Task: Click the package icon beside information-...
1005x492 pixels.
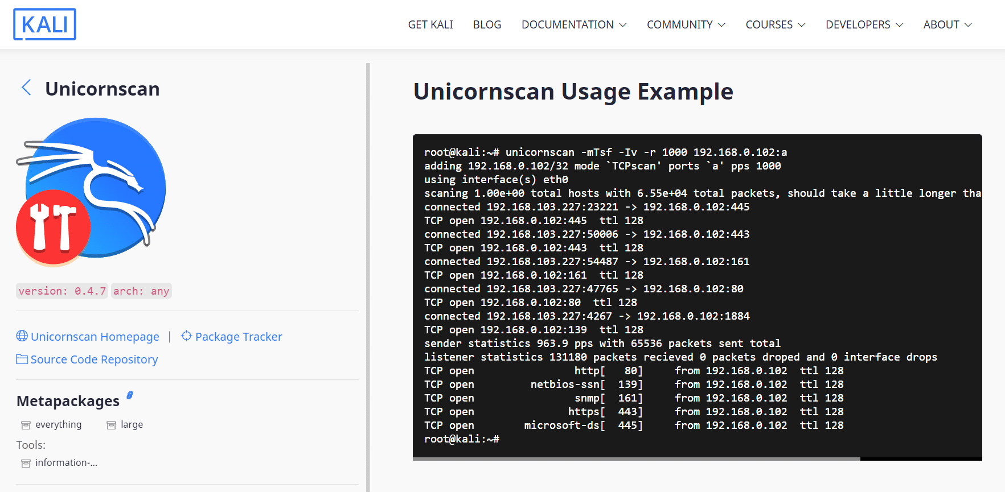Action: pyautogui.click(x=26, y=463)
